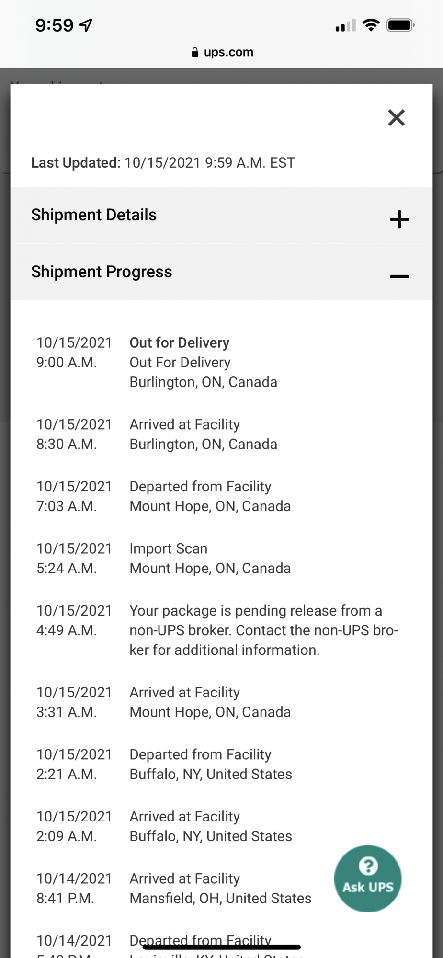
Task: Tap the cellular signal bars
Action: tap(345, 25)
